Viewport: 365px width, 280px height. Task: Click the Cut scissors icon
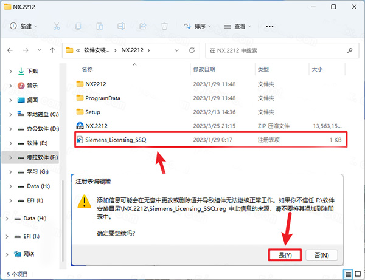[x=57, y=26]
